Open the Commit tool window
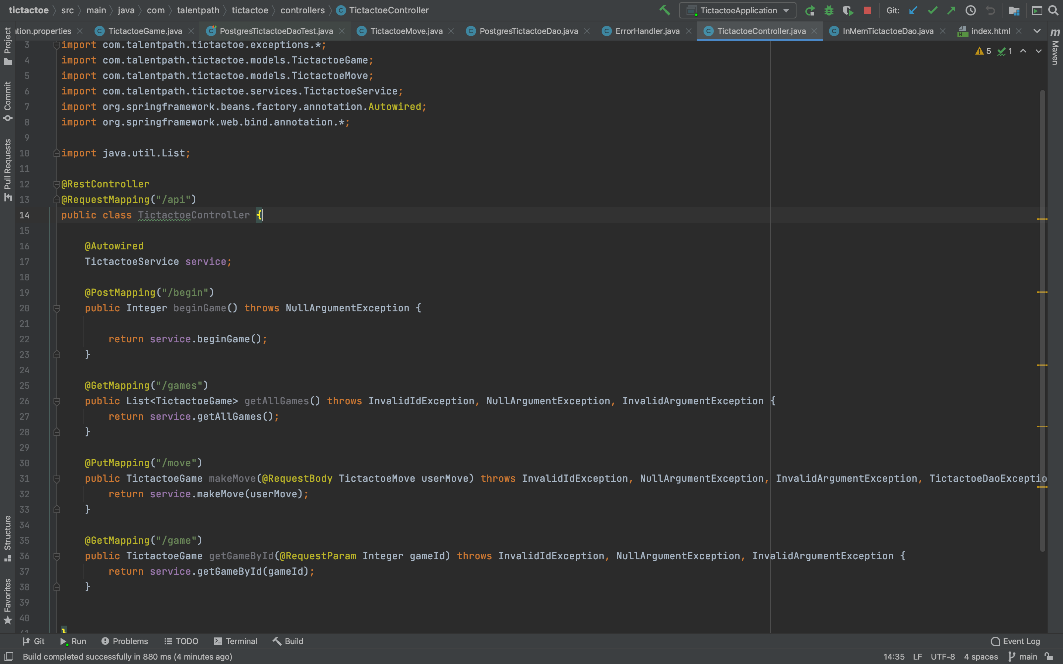Viewport: 1063px width, 664px height. 7,101
